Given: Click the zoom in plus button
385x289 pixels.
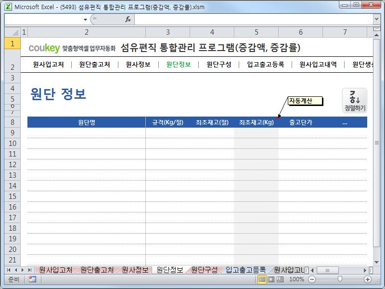Looking at the screenshot, I should [x=368, y=279].
